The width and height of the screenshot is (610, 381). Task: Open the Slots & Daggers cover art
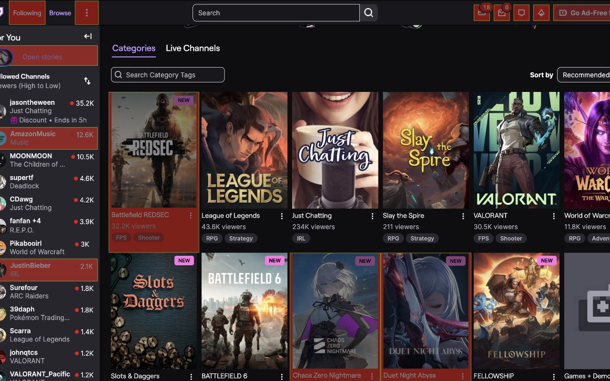coord(154,311)
